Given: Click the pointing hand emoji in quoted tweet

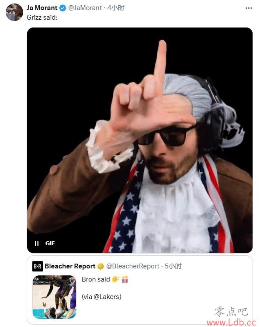Looking at the screenshot, I should [115, 279].
